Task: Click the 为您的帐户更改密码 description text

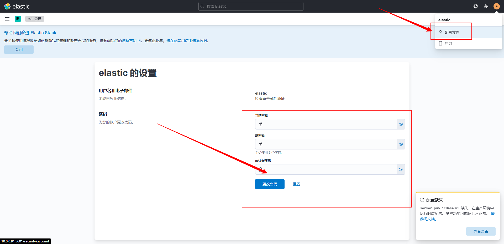Action: pos(116,122)
